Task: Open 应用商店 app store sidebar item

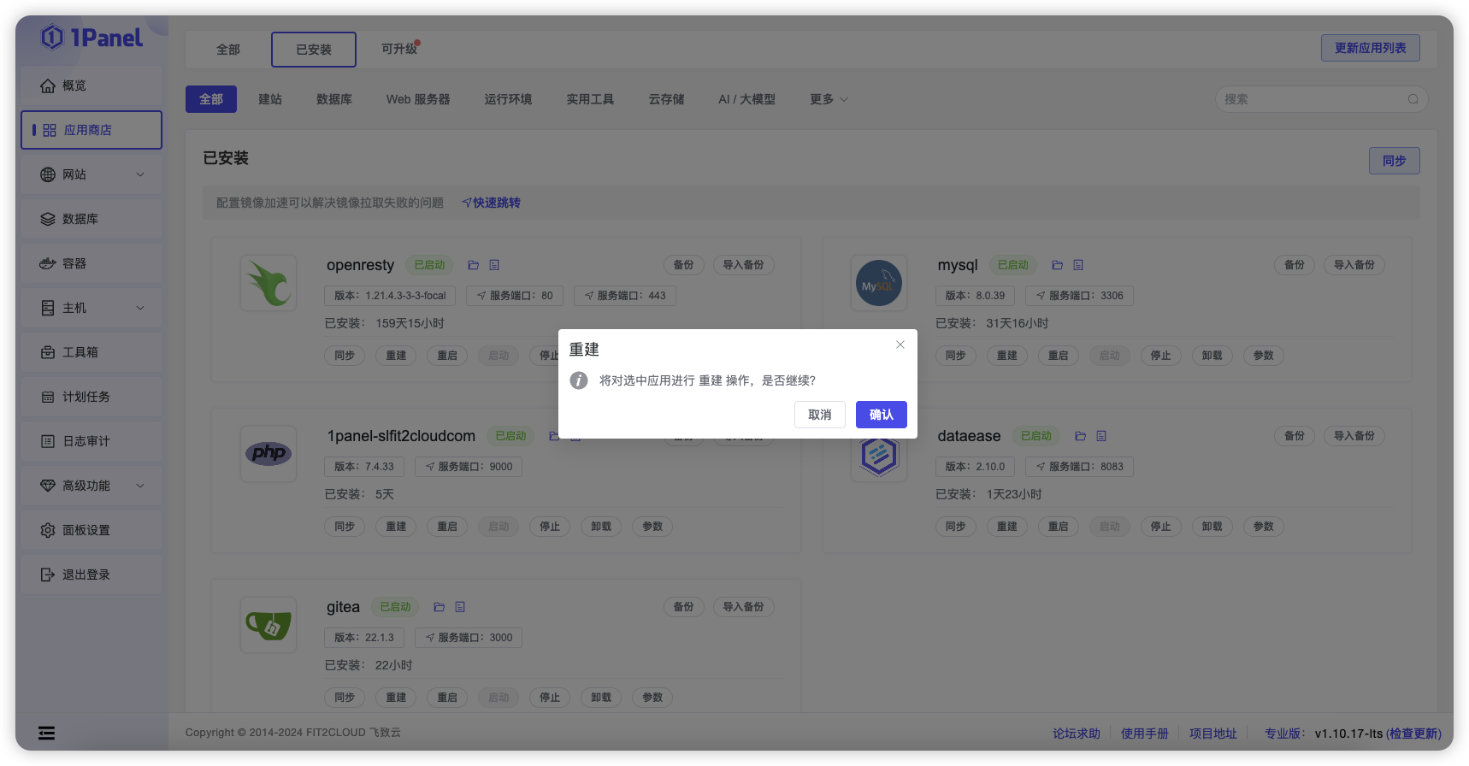Action: point(91,130)
